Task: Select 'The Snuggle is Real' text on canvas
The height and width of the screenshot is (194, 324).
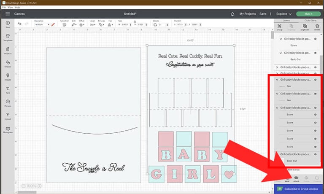Action: (93, 167)
